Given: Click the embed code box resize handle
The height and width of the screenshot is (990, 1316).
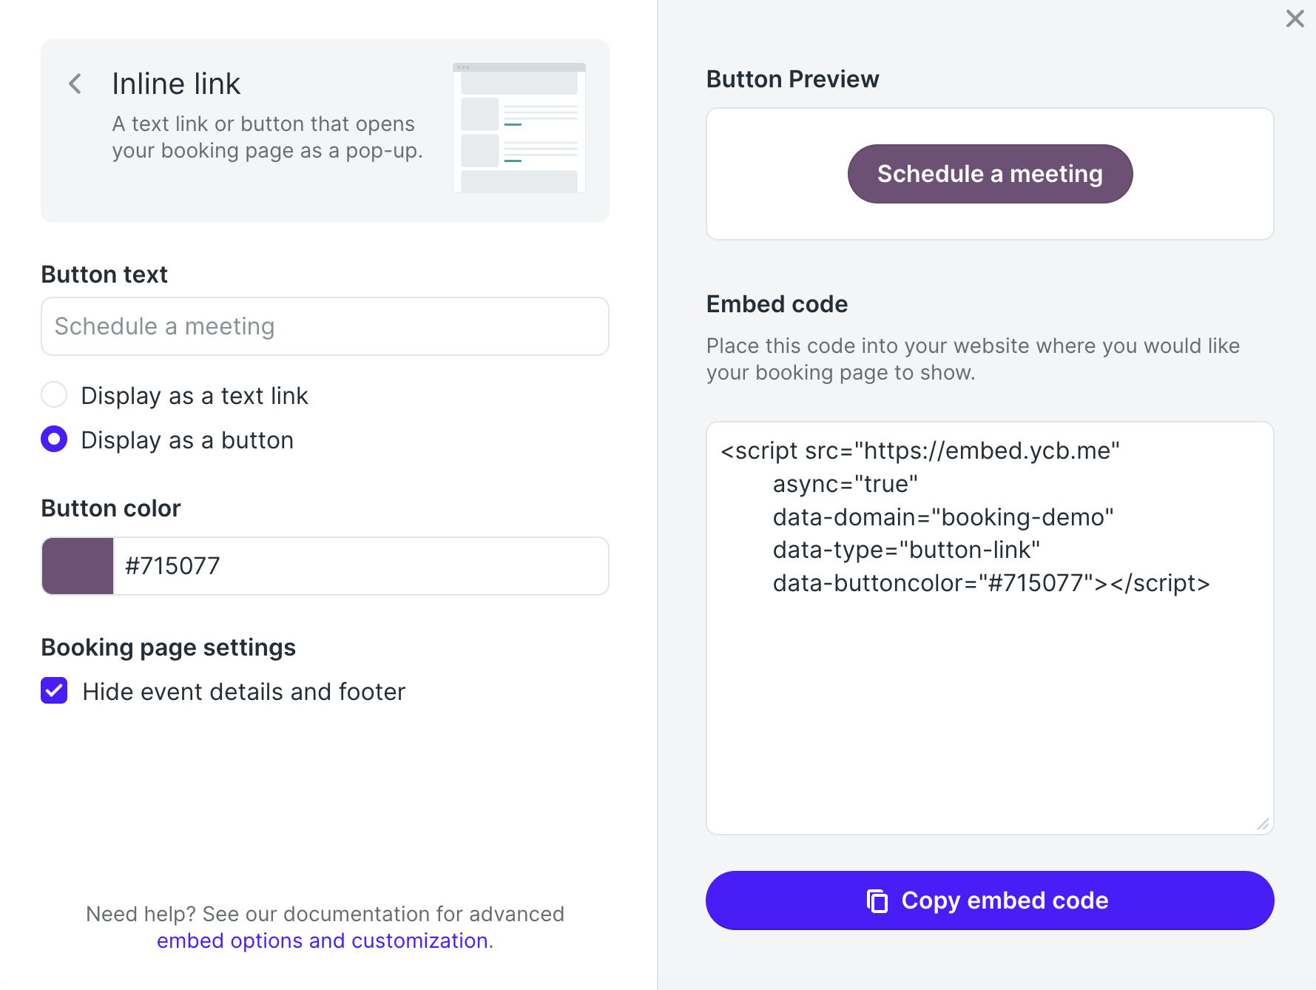Looking at the screenshot, I should pyautogui.click(x=1263, y=824).
